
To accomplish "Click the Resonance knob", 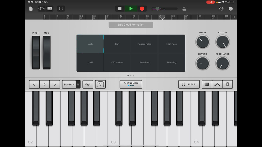I will pyautogui.click(x=222, y=63).
